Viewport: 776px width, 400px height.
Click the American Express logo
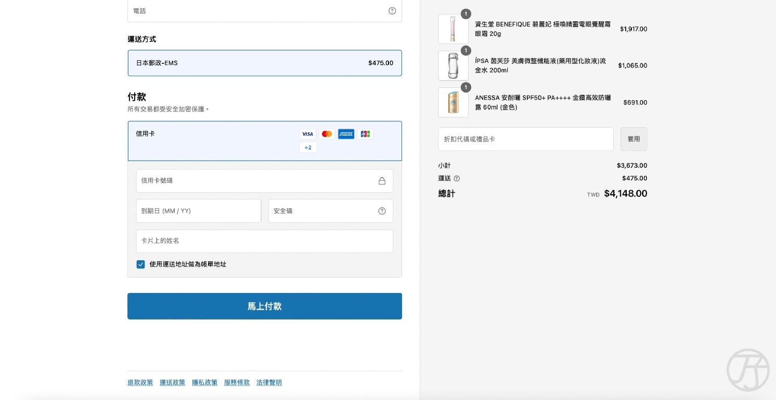coord(346,134)
